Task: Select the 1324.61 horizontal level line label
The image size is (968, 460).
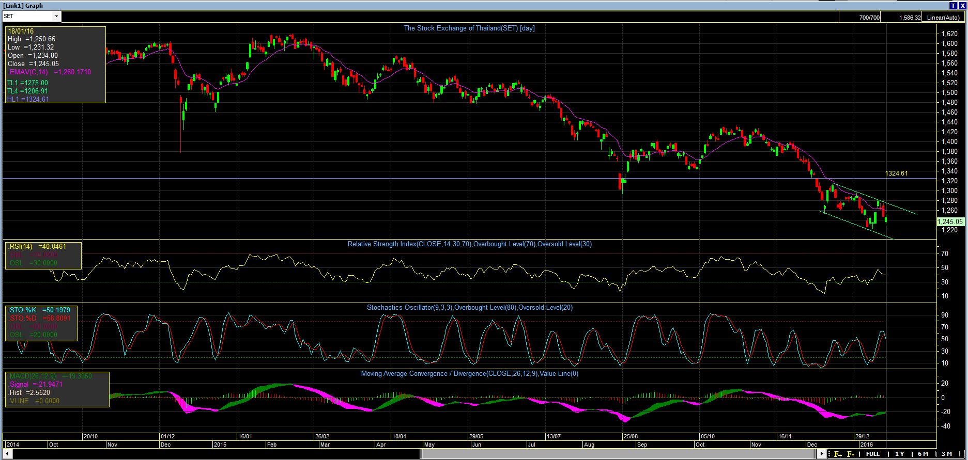Action: click(x=897, y=173)
